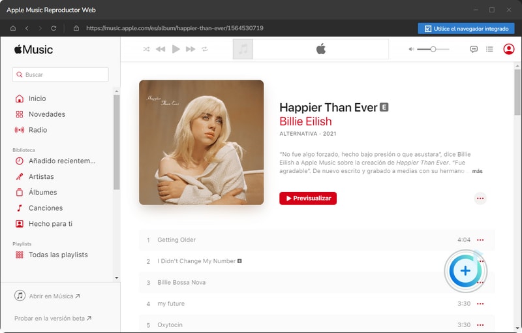Skip to the next track
The width and height of the screenshot is (522, 333).
coord(191,49)
